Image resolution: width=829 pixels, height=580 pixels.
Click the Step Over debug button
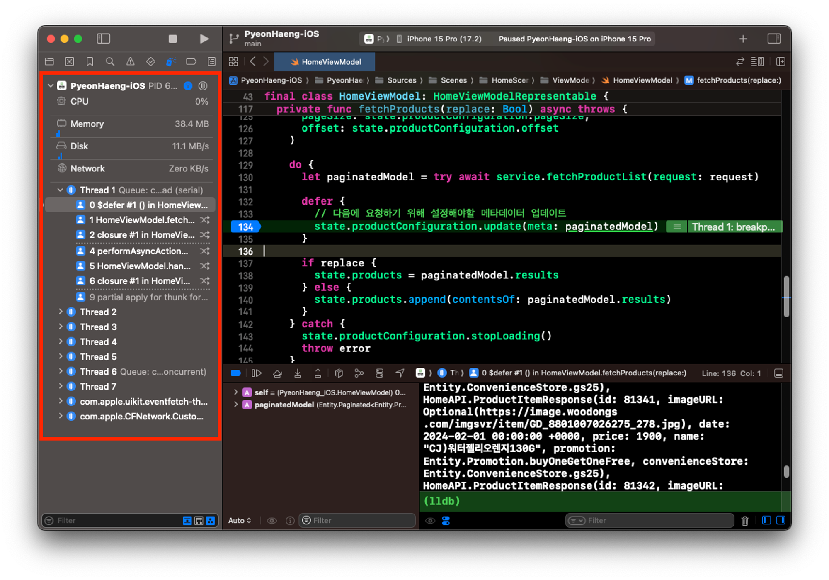[277, 373]
